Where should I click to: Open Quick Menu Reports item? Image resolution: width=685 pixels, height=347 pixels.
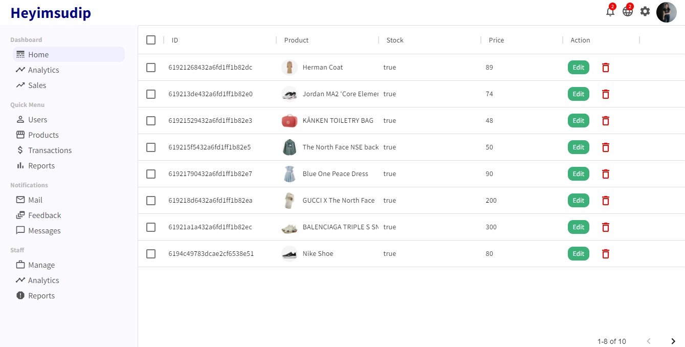(x=69, y=166)
